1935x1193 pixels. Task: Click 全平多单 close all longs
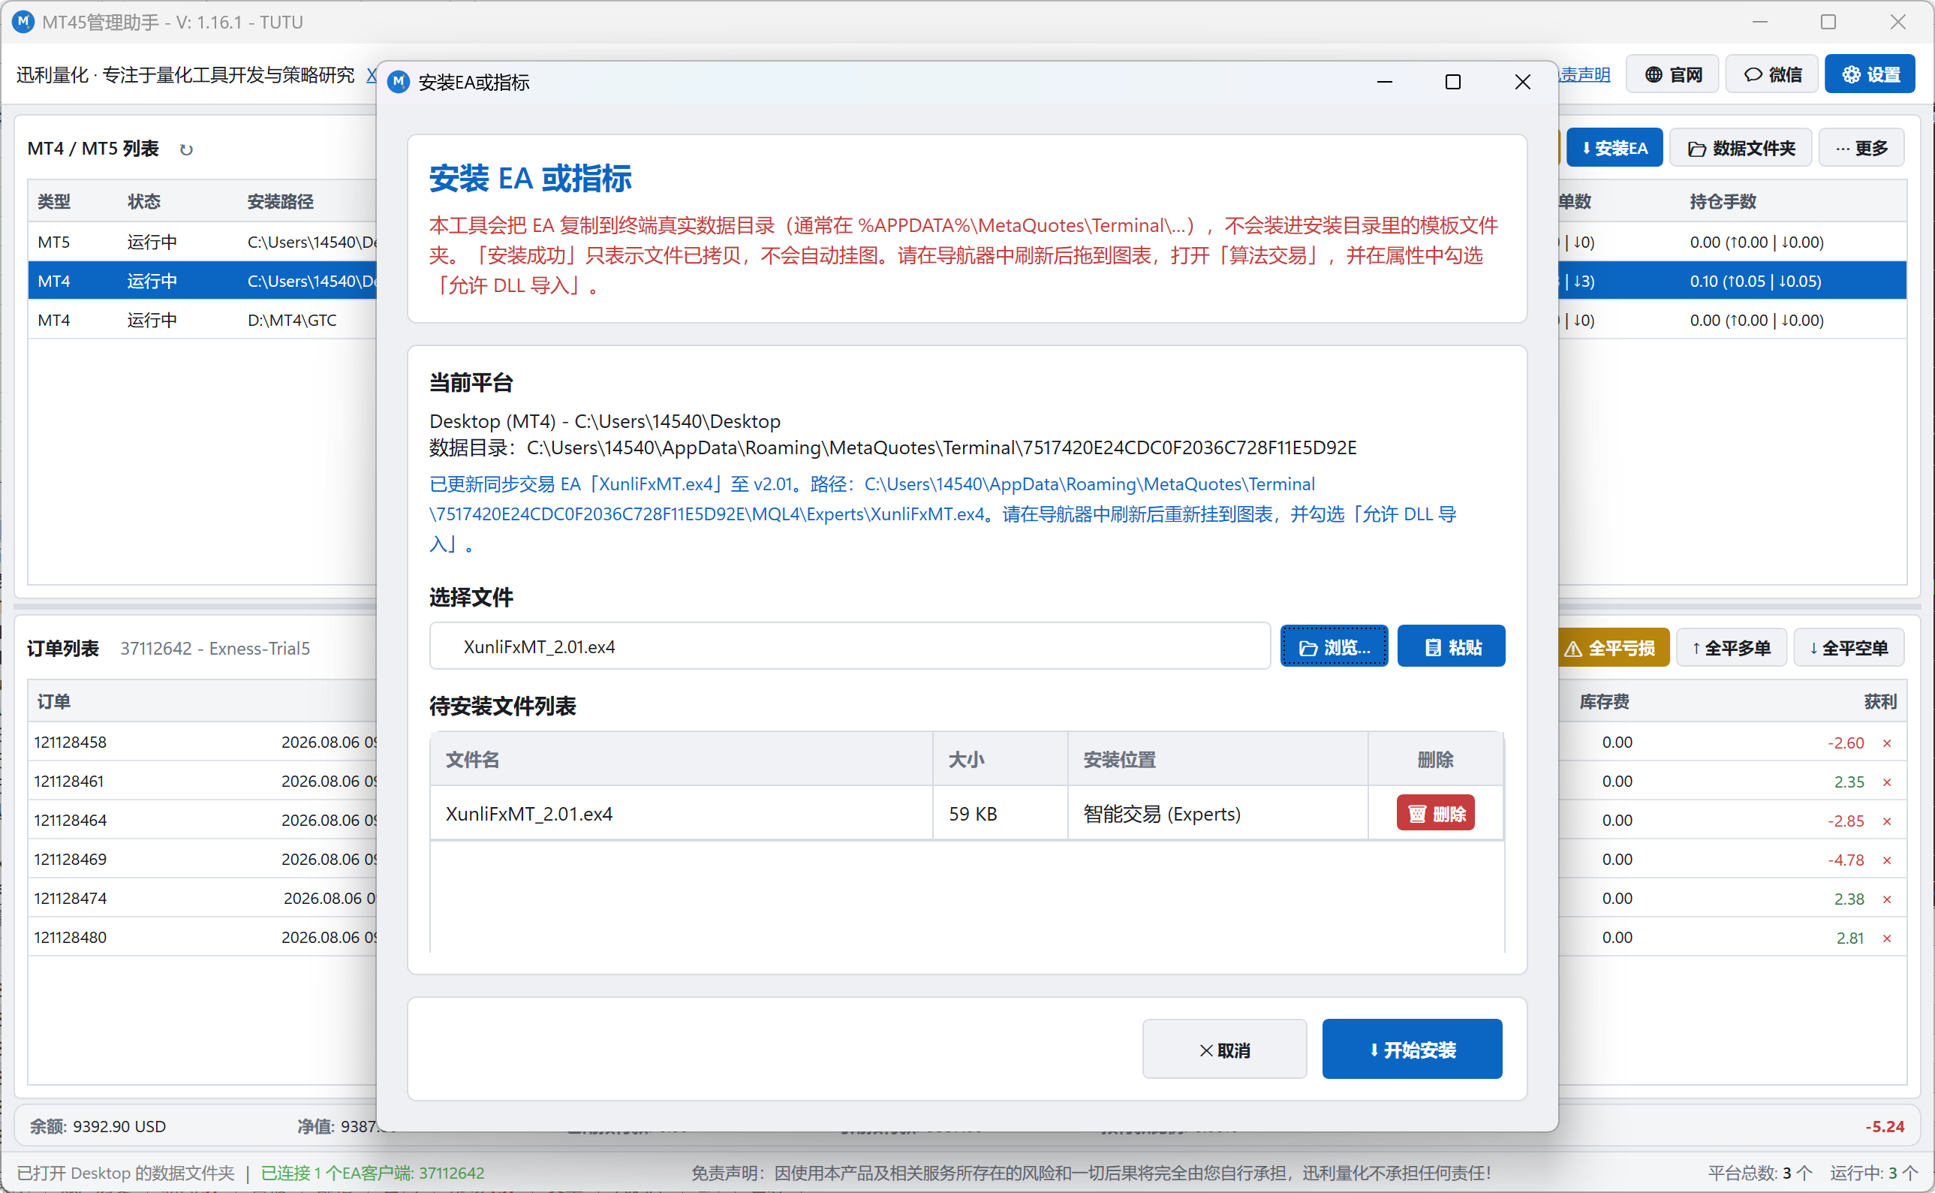(1732, 648)
